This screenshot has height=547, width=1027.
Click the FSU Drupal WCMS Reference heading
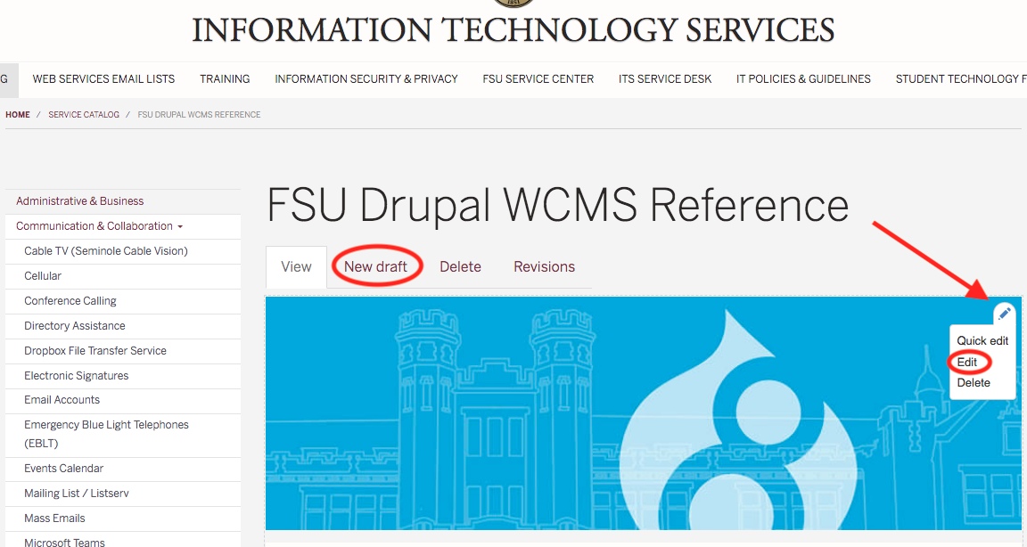click(557, 206)
